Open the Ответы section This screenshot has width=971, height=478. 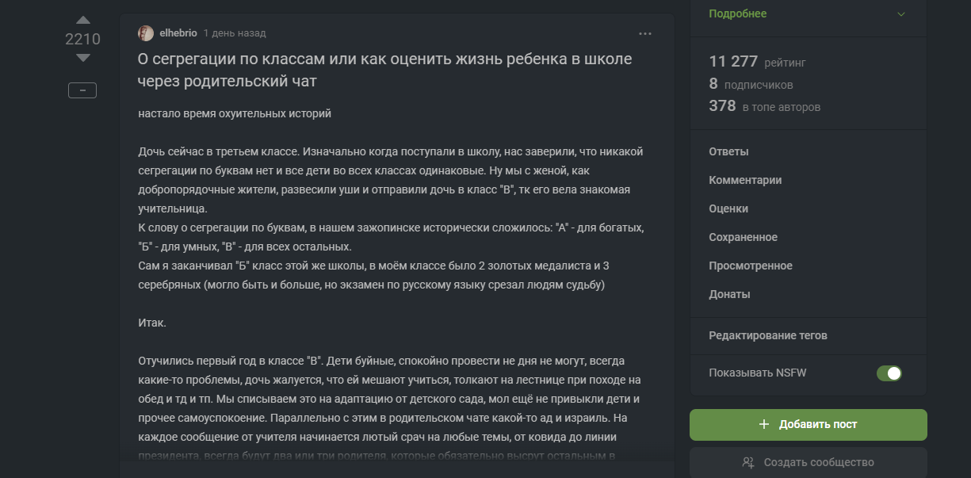coord(728,151)
